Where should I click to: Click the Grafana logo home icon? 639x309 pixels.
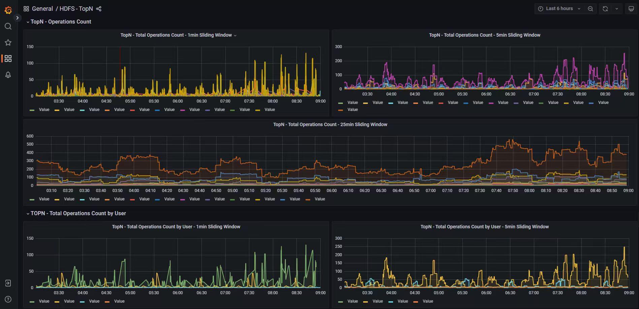[8, 10]
